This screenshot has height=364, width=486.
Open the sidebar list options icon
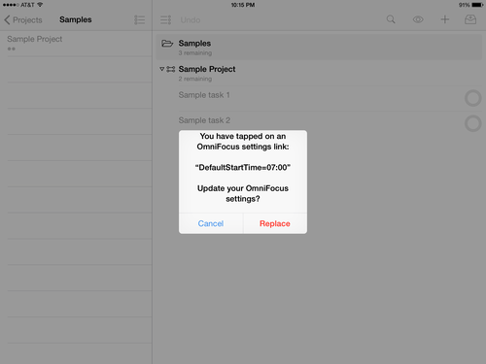(x=139, y=20)
